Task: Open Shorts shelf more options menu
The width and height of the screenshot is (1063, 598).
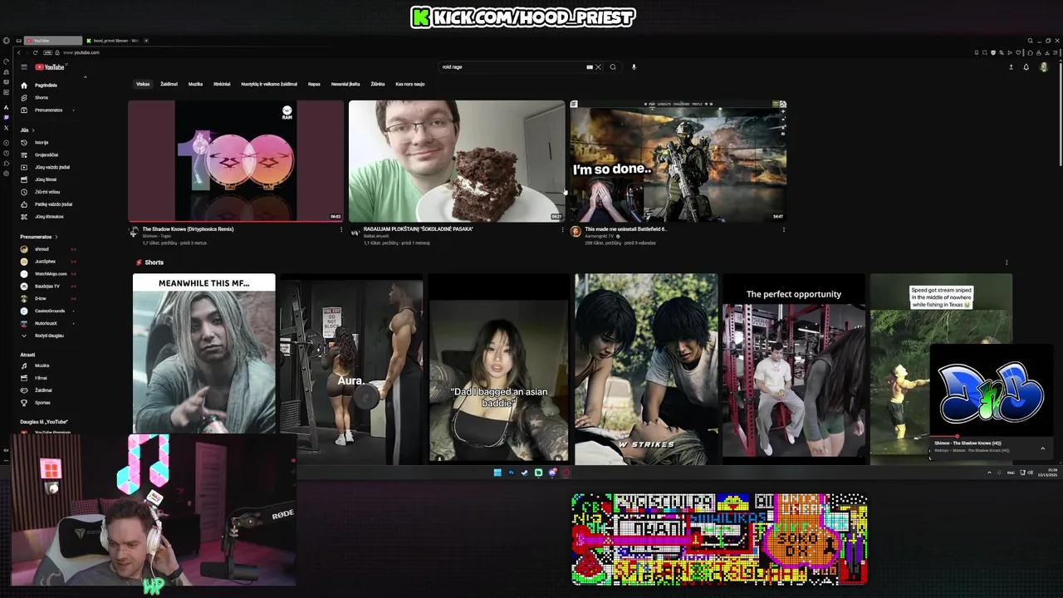Action: click(1007, 262)
